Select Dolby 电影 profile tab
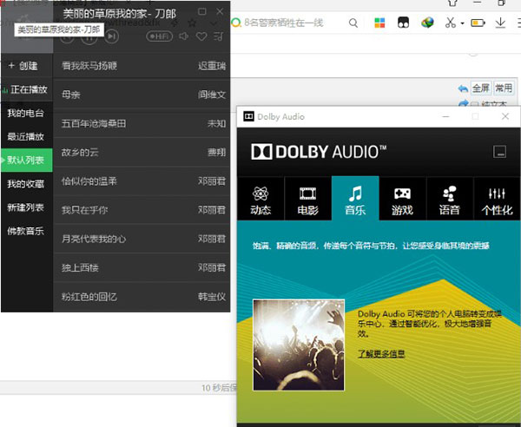This screenshot has width=521, height=427. (307, 199)
